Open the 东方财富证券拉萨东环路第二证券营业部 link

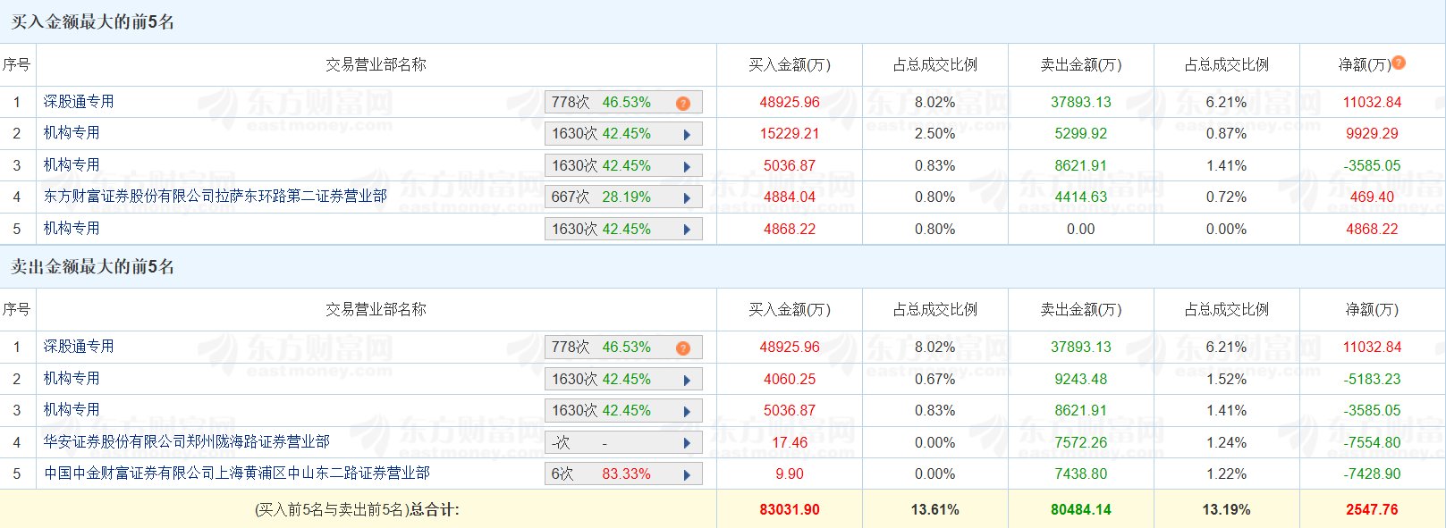215,197
